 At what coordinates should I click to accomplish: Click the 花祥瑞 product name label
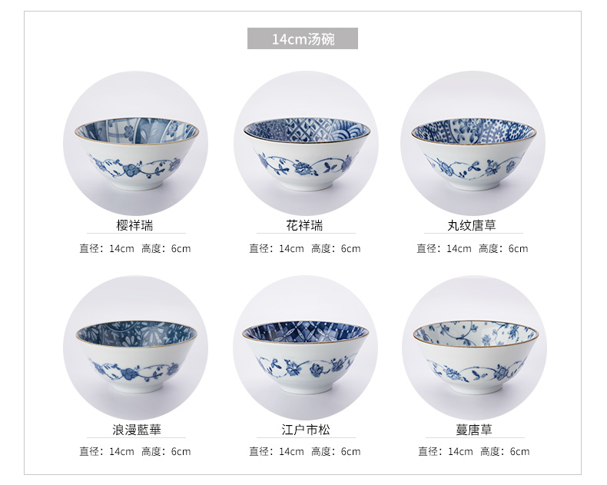pyautogui.click(x=305, y=225)
